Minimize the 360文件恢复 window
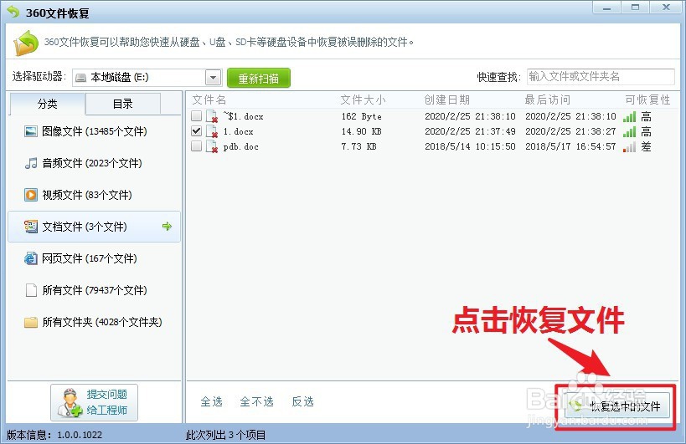The height and width of the screenshot is (444, 686). click(606, 8)
